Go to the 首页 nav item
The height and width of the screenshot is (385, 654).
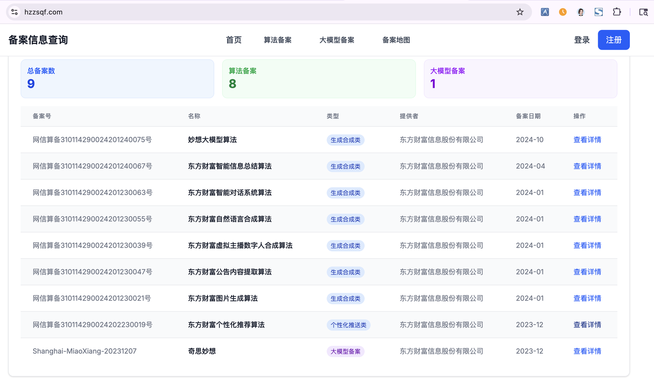[233, 40]
